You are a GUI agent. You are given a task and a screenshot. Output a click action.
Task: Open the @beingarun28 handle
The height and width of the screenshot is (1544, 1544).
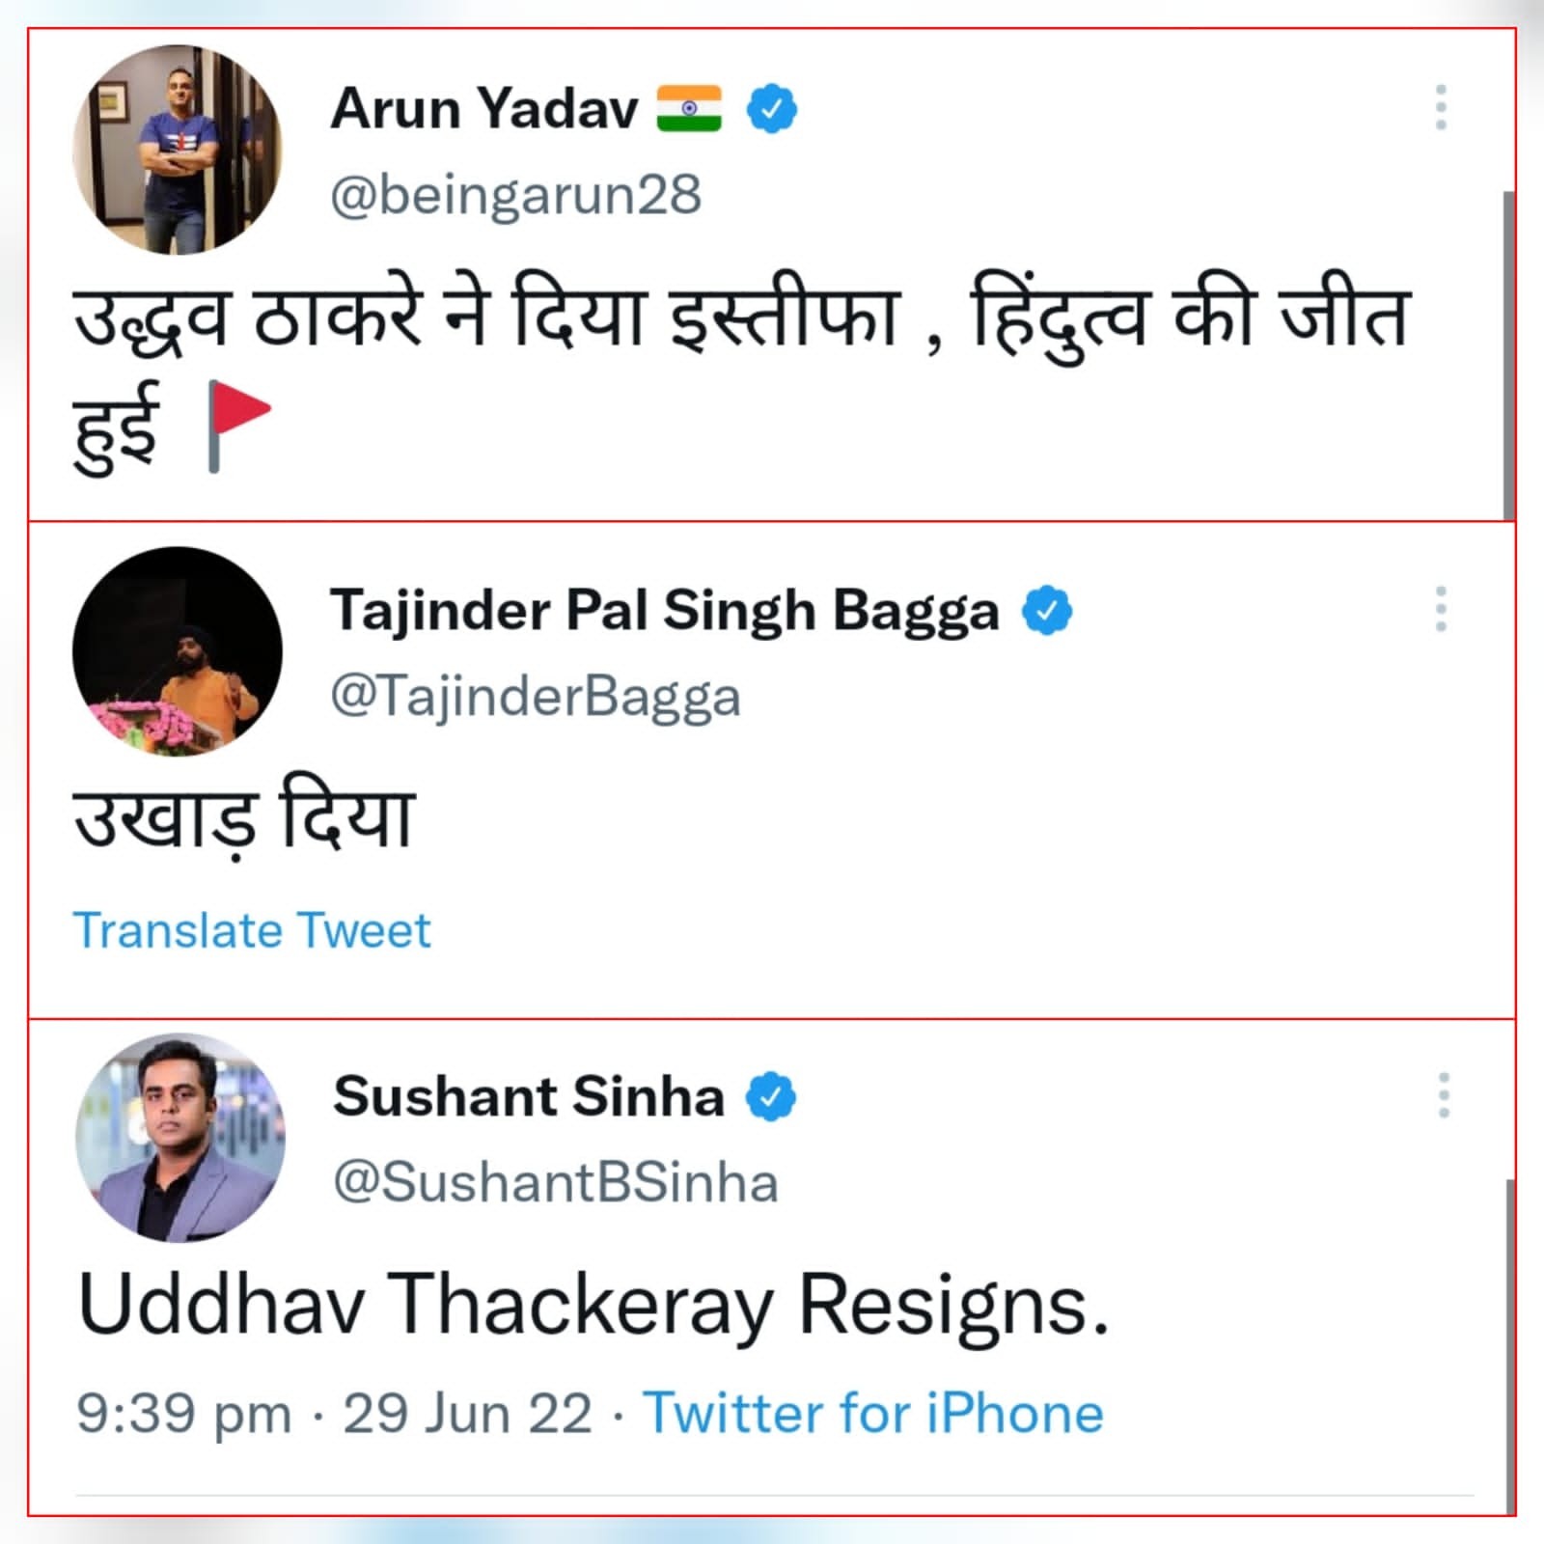tap(515, 195)
